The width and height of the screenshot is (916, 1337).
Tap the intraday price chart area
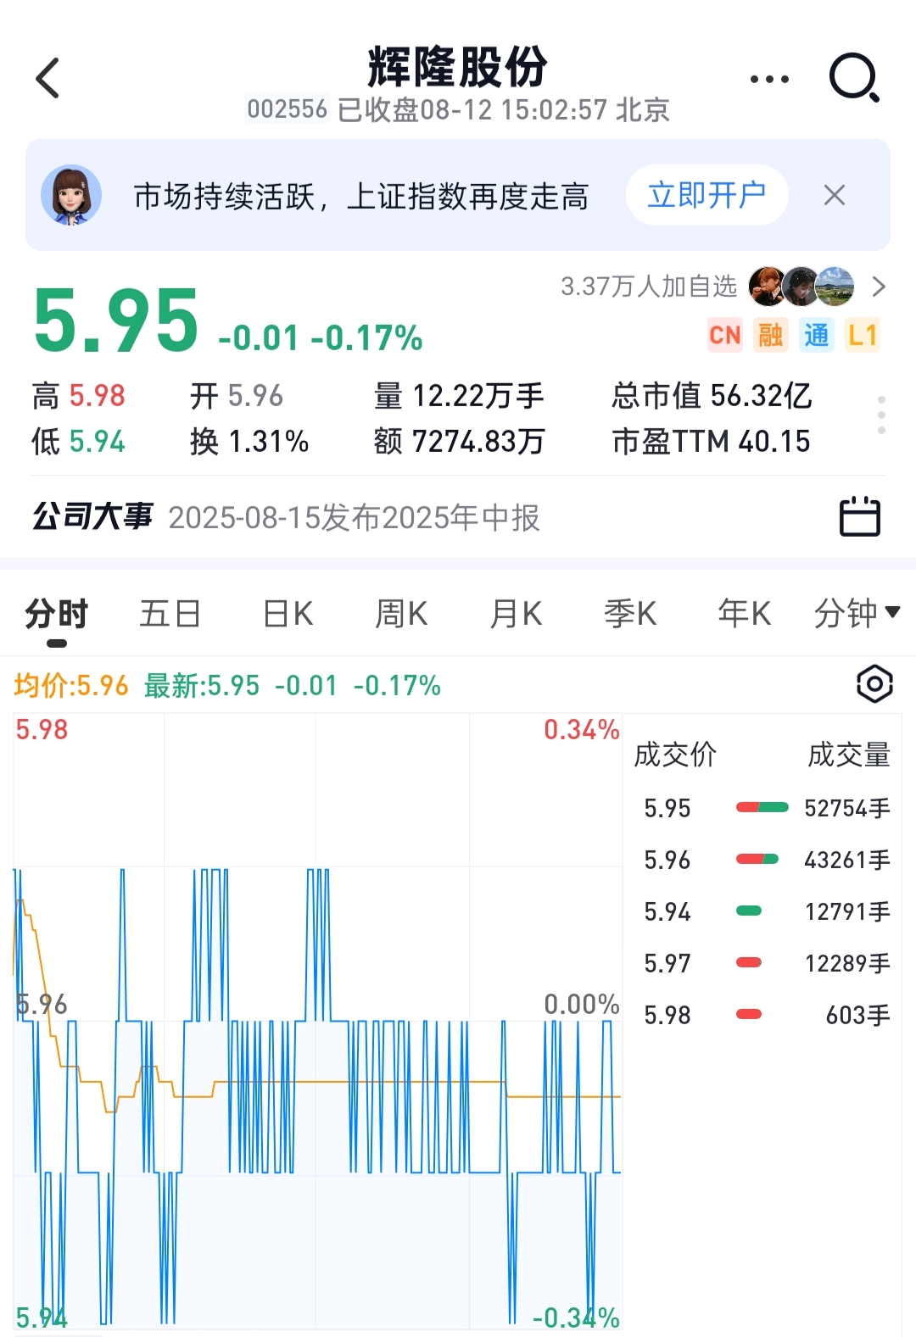click(x=317, y=1021)
